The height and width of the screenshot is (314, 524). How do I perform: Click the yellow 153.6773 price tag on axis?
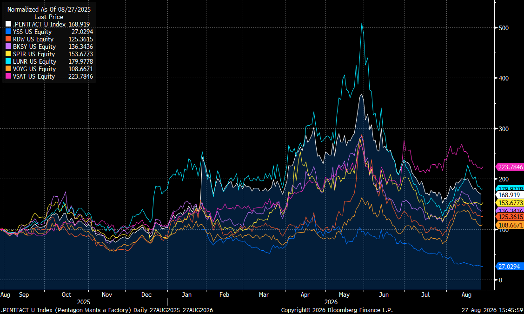[511, 203]
